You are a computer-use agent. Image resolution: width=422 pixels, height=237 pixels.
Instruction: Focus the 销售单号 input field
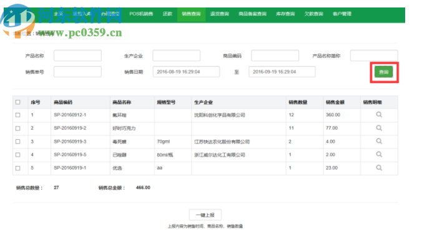click(x=77, y=72)
